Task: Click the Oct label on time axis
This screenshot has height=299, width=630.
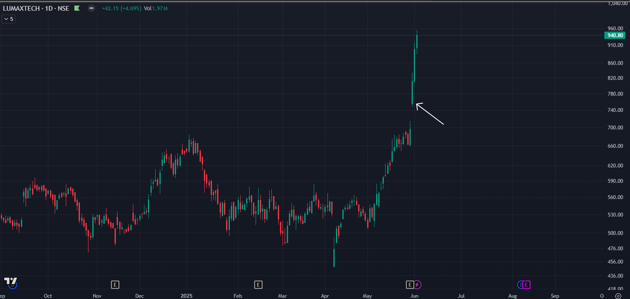Action: click(48, 295)
